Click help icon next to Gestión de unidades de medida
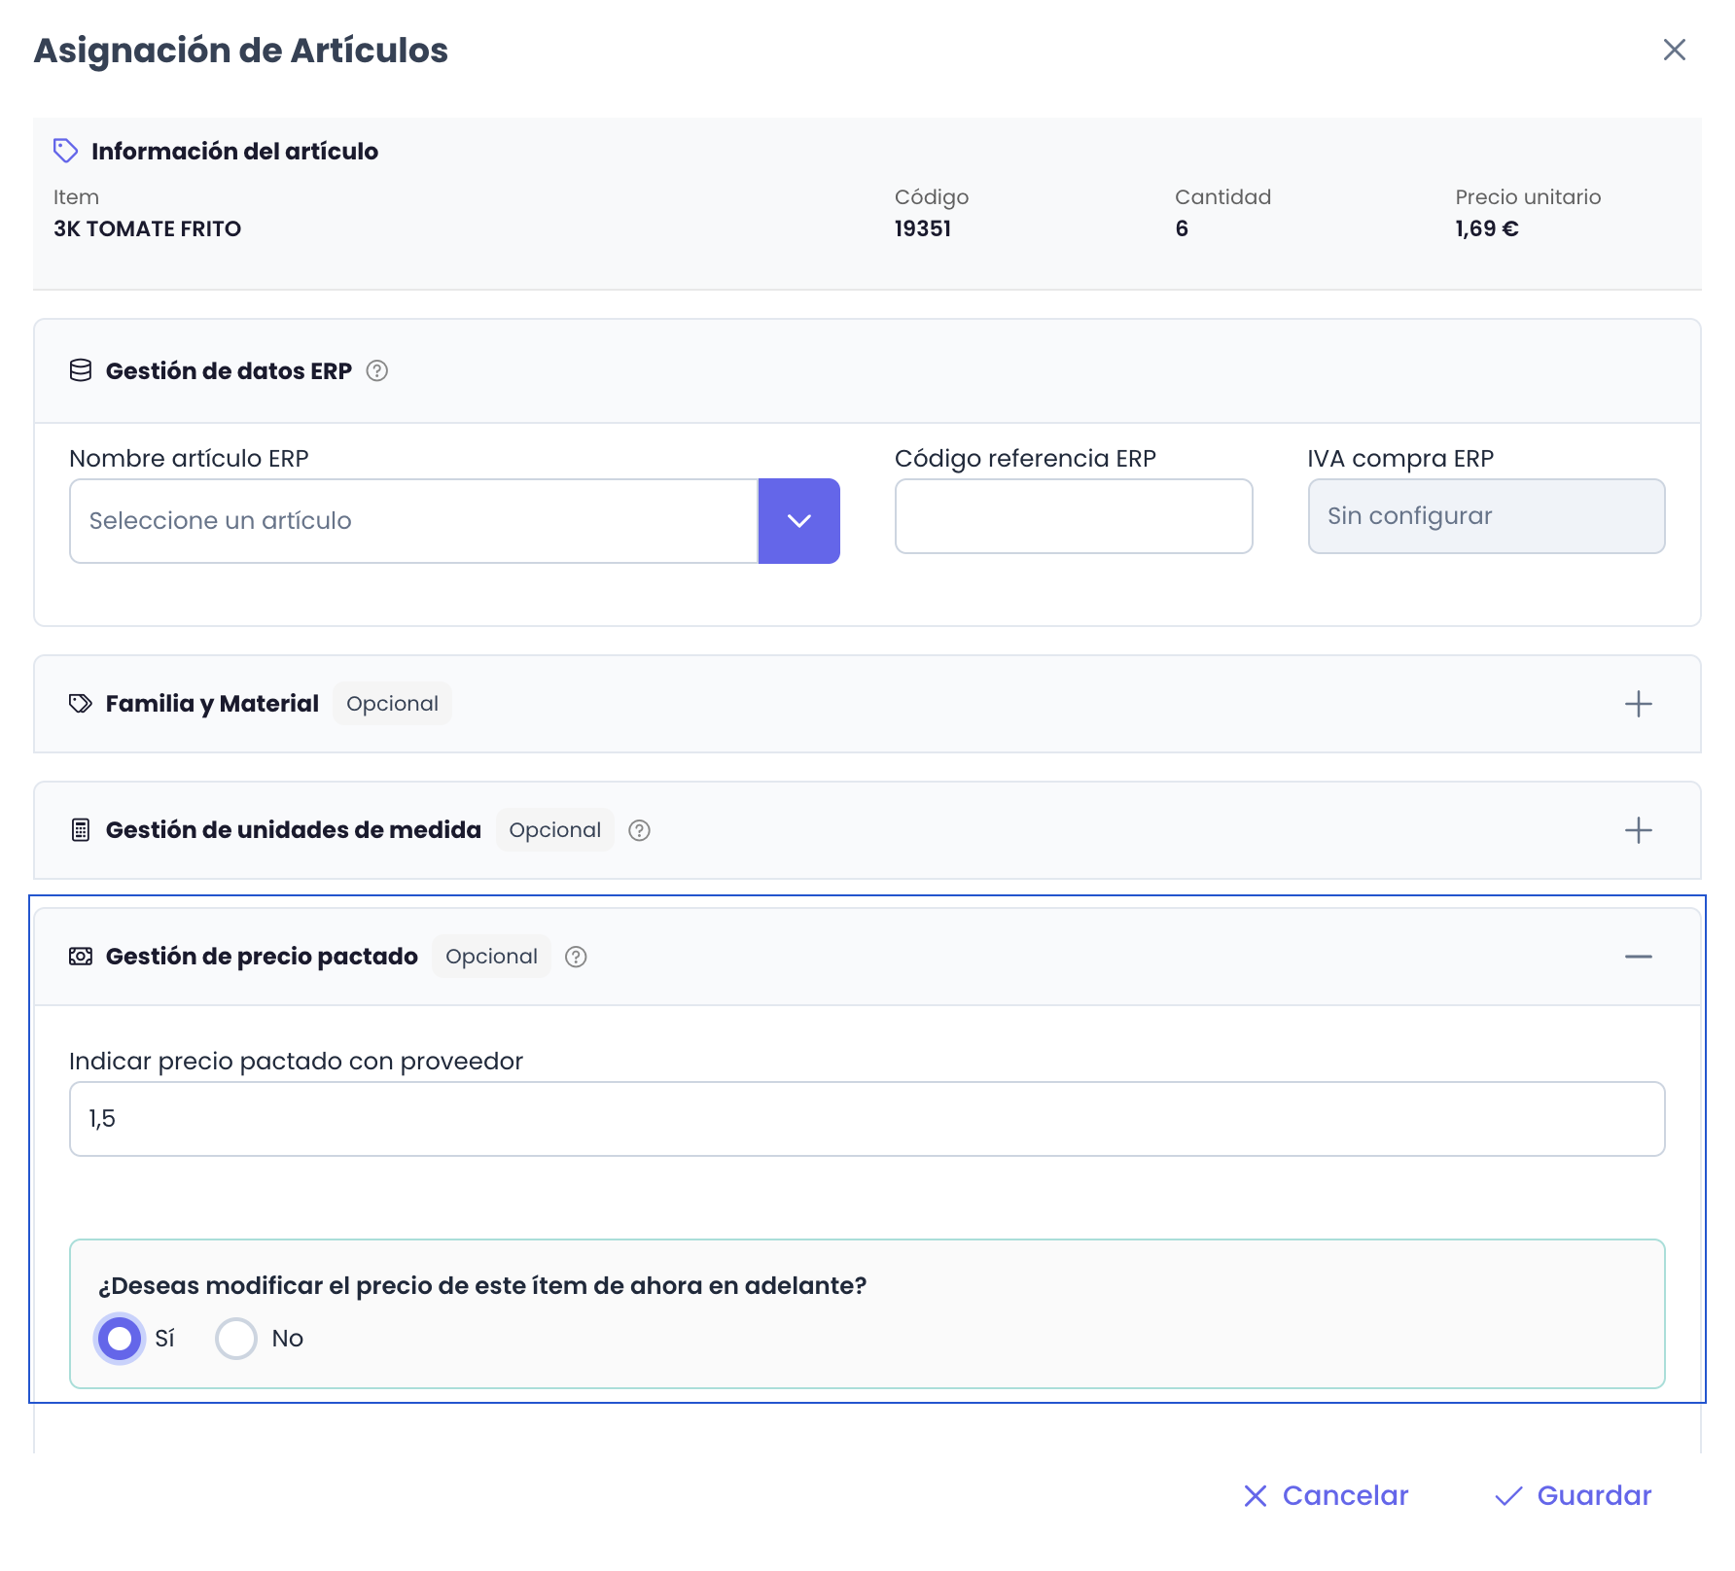1735x1571 pixels. point(639,830)
